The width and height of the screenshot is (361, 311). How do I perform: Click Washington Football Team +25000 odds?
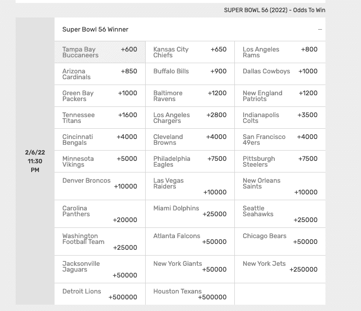[100, 242]
